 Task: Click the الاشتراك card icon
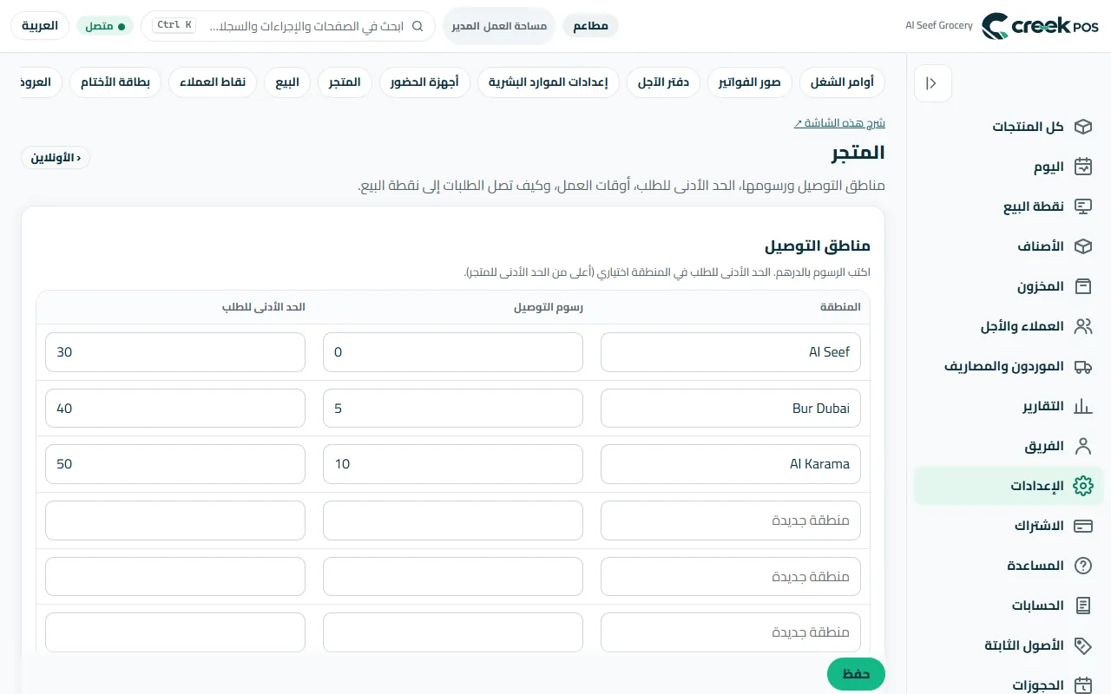pos(1082,526)
